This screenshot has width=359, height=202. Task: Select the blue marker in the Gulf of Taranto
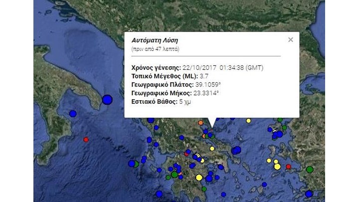[73, 114]
